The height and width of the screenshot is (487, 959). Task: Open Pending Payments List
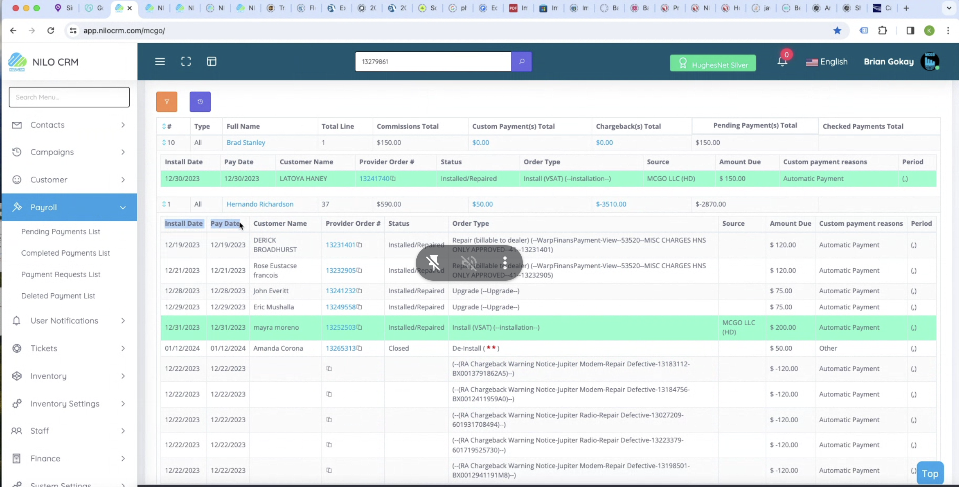[61, 232]
